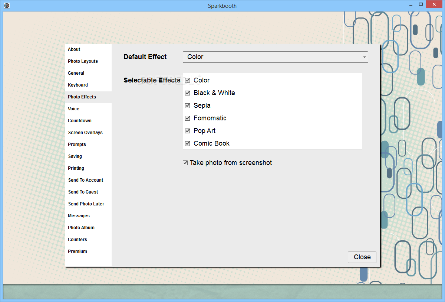This screenshot has width=445, height=302.
Task: Uncheck the Color effect checkbox
Action: 188,80
